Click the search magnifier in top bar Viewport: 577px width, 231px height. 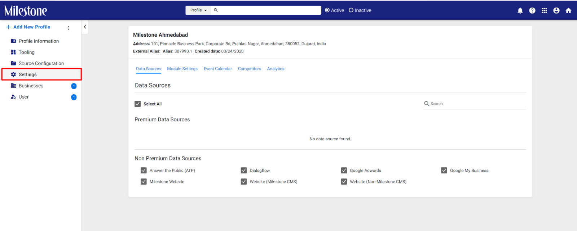[x=216, y=10]
